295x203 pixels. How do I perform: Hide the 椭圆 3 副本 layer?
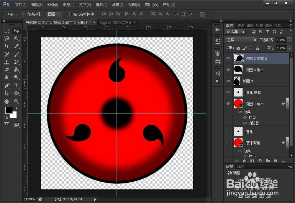click(228, 70)
